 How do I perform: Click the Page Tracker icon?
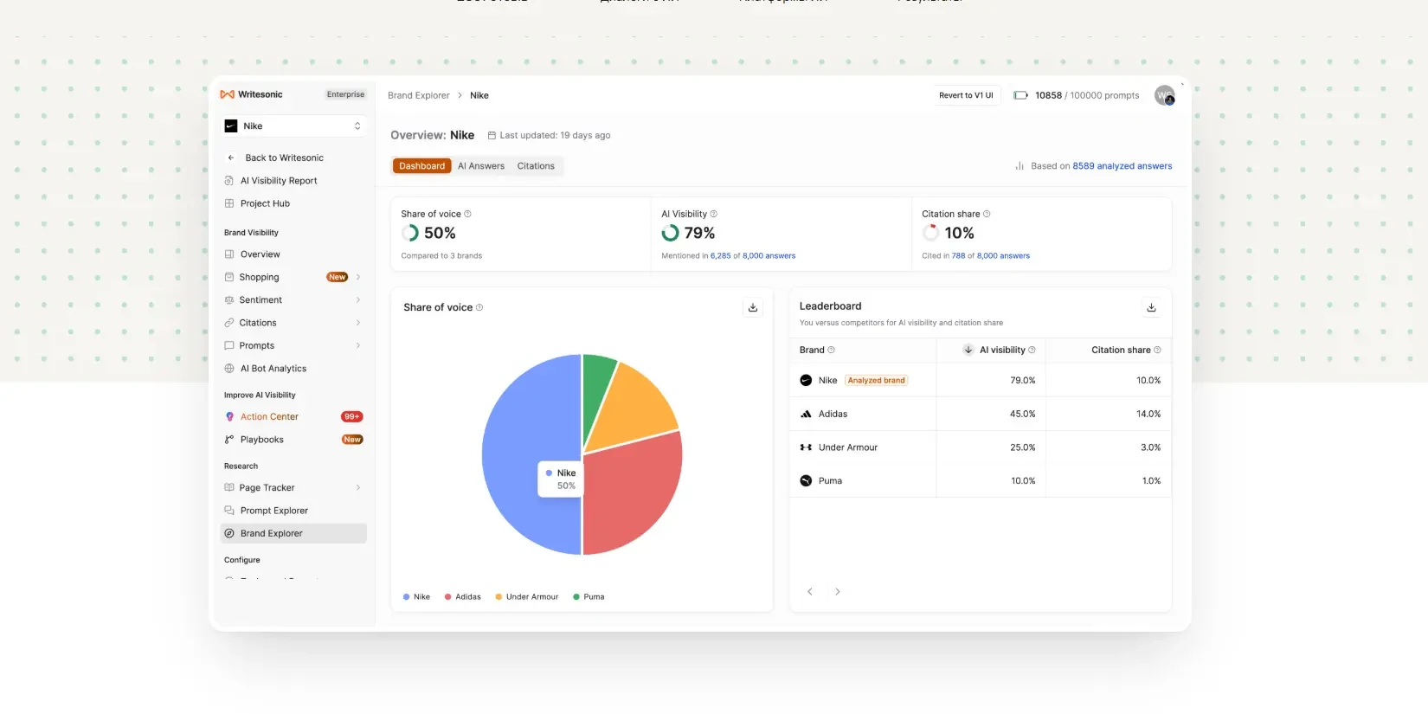(x=229, y=488)
